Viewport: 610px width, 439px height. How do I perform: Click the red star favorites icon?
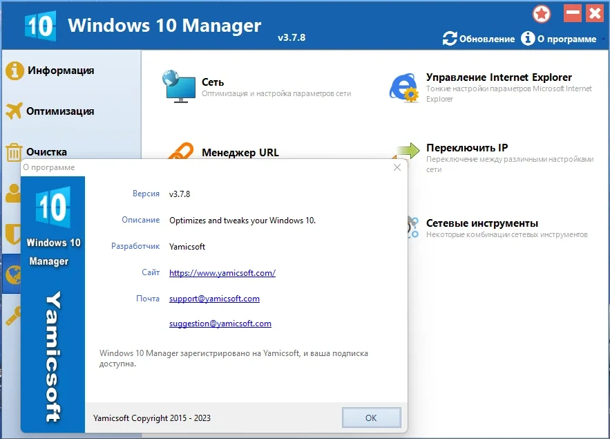[542, 15]
